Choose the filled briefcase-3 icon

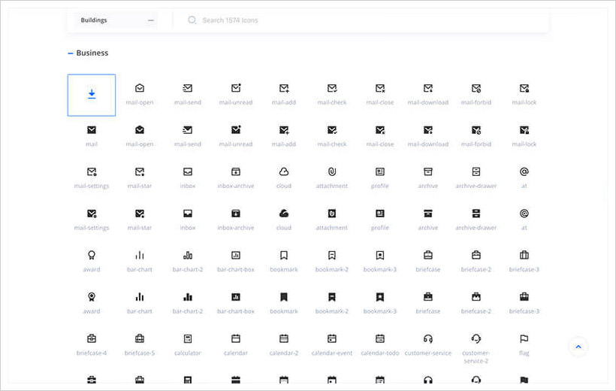pyautogui.click(x=524, y=297)
